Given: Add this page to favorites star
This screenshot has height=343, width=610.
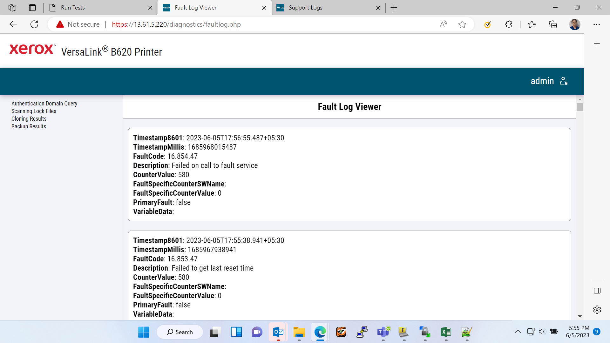Looking at the screenshot, I should [x=462, y=24].
